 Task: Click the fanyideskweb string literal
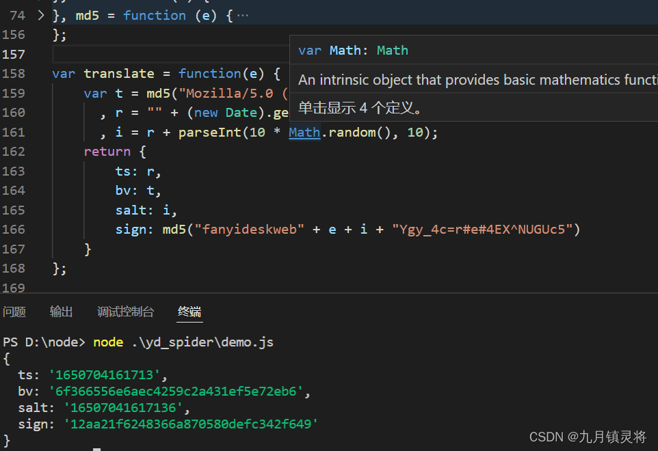click(249, 230)
